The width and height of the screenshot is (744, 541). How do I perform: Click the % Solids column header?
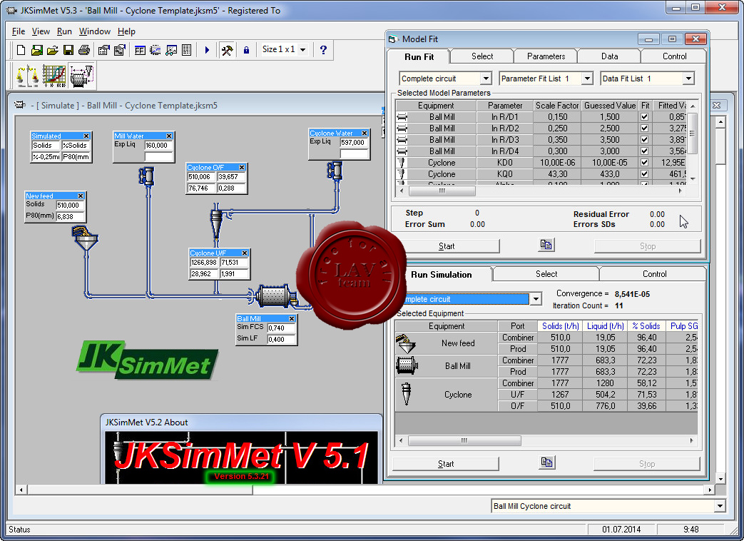pos(646,326)
